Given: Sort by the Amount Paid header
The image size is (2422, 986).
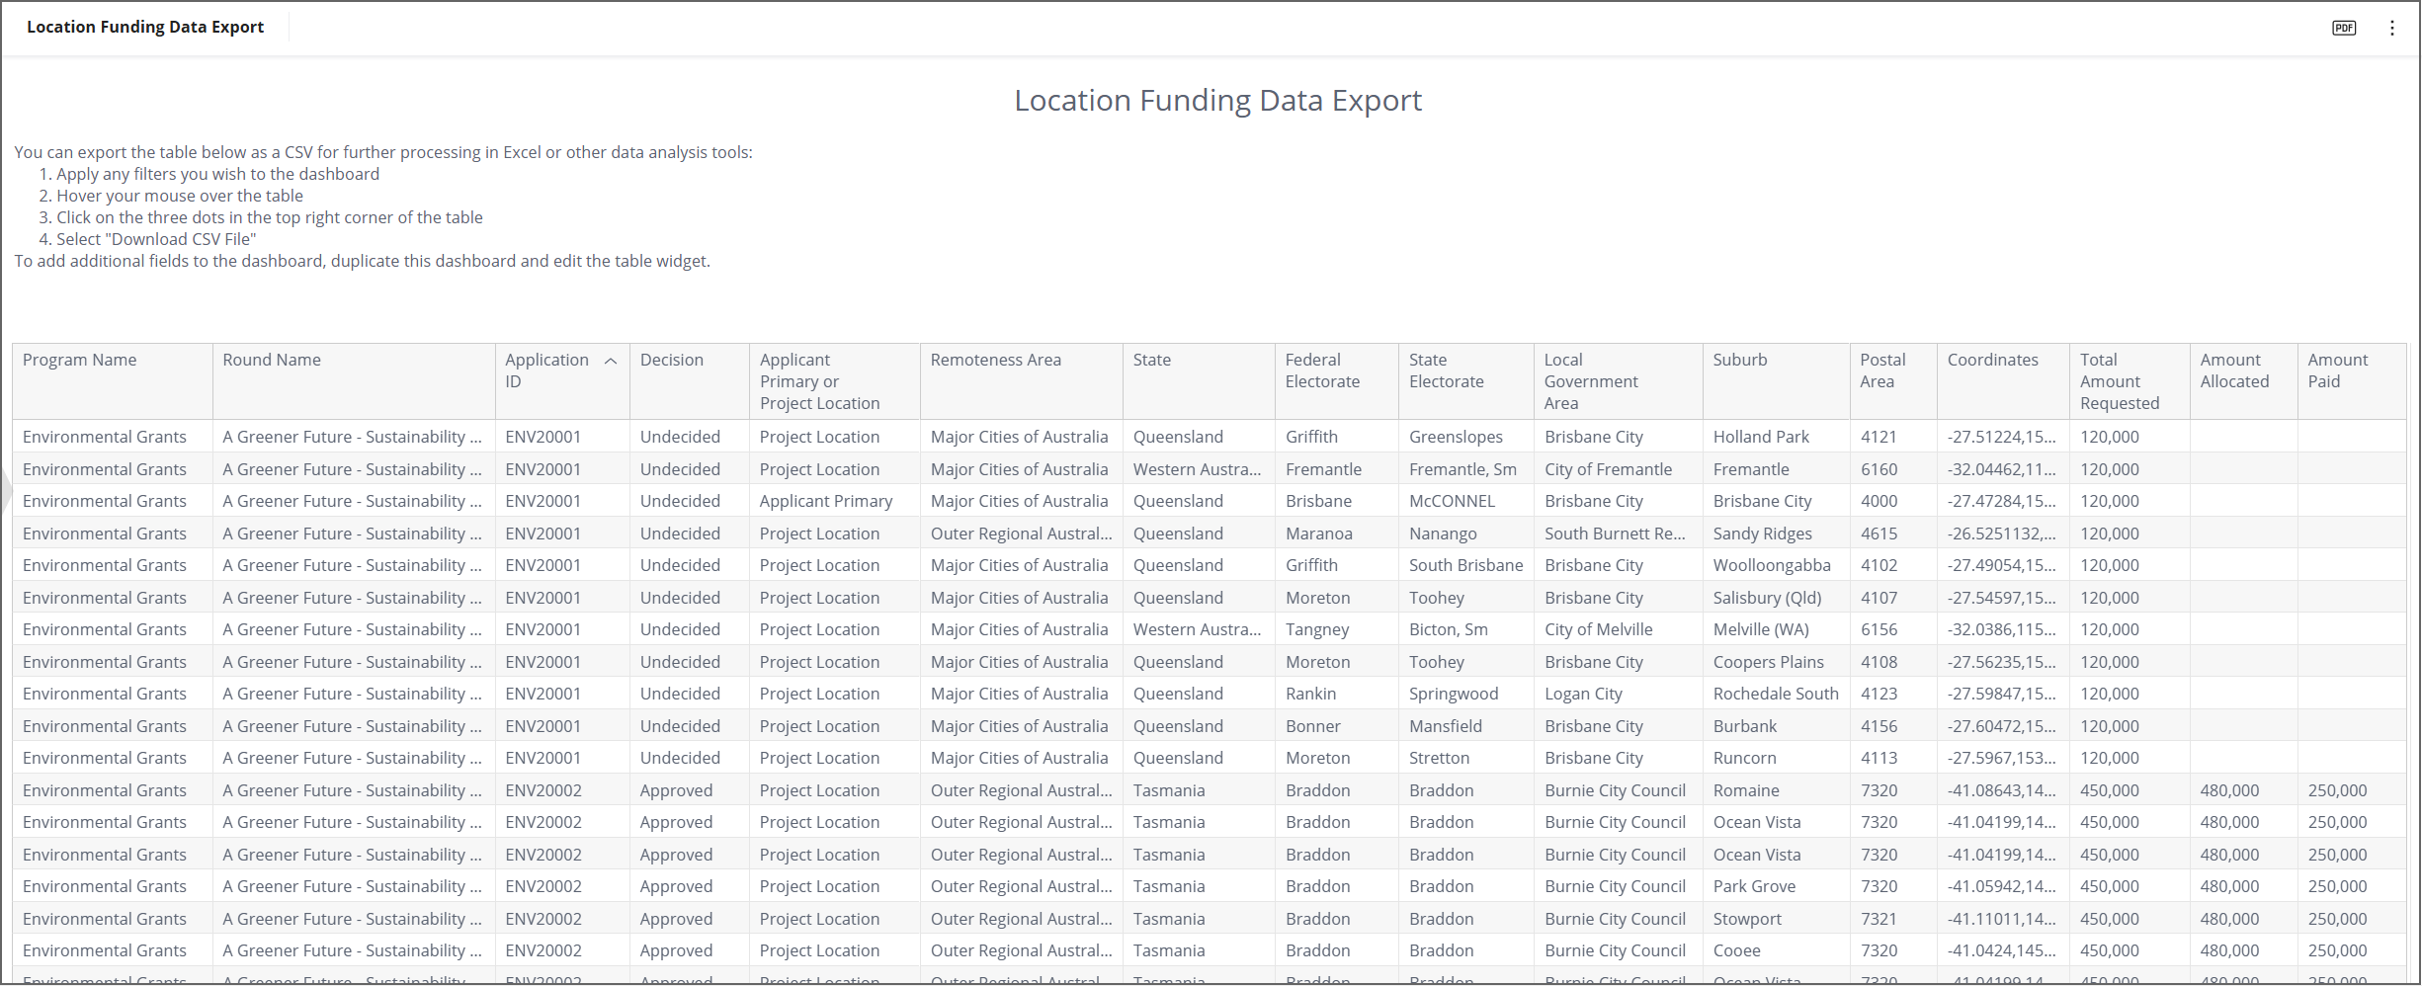Looking at the screenshot, I should 2337,370.
